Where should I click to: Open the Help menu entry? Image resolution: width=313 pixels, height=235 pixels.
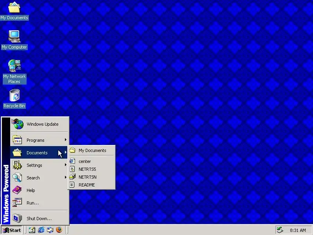(x=39, y=190)
